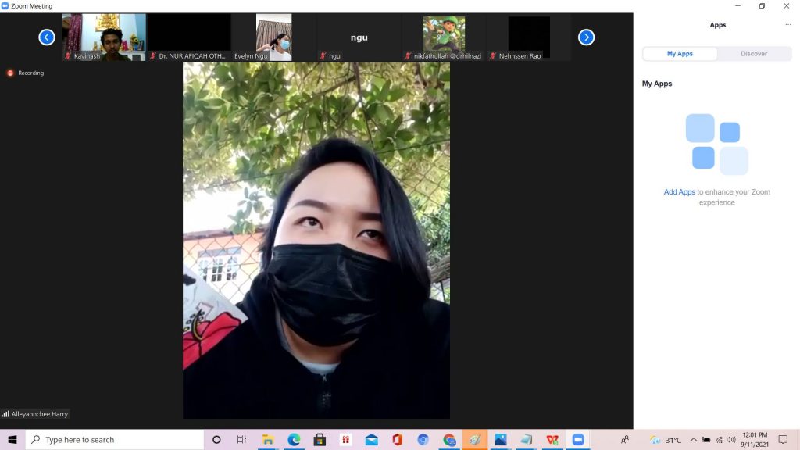The height and width of the screenshot is (450, 800).
Task: Open the Apps panel more options menu
Action: (x=787, y=25)
